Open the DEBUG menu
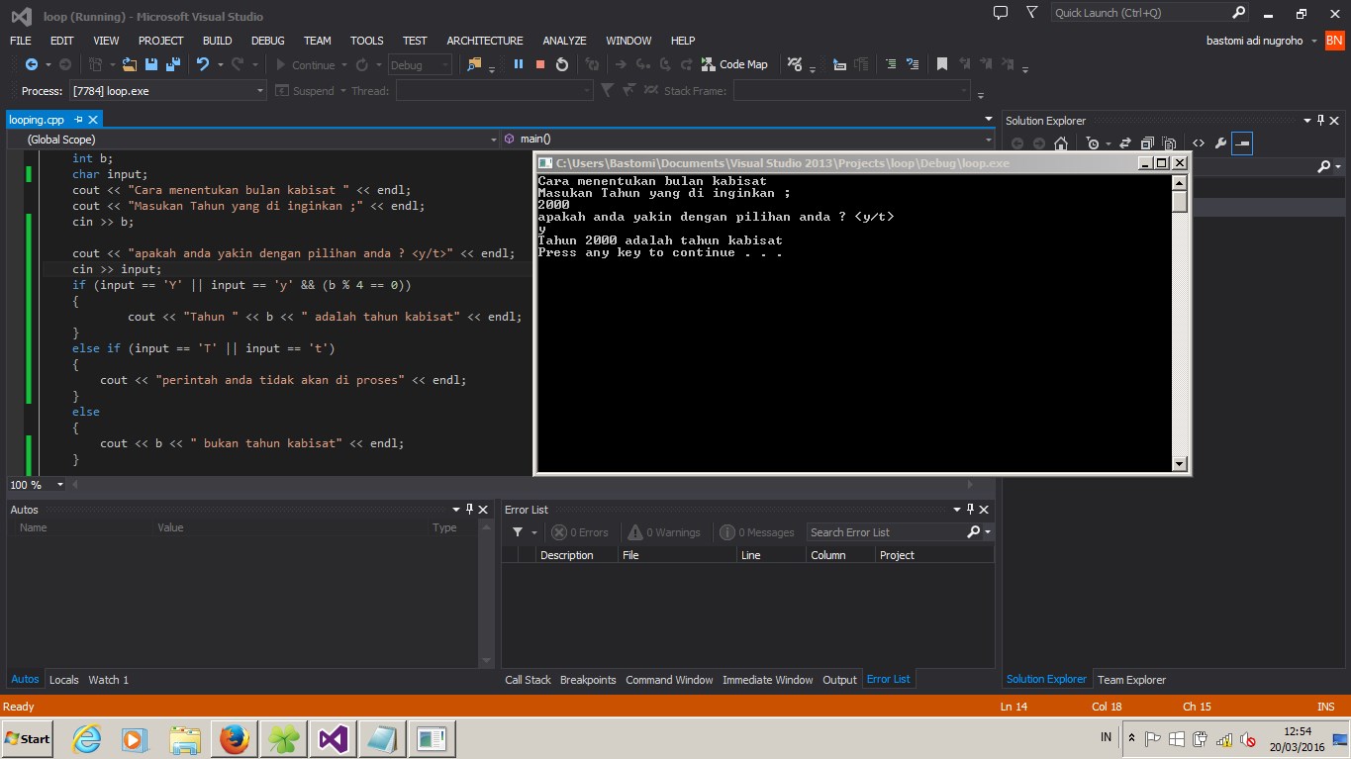This screenshot has height=759, width=1351. point(267,41)
